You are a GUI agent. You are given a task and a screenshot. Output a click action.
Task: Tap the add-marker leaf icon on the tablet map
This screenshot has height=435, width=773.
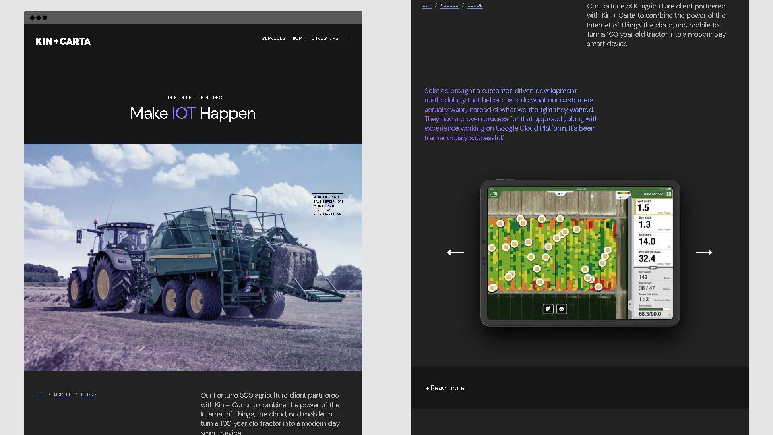coord(548,309)
